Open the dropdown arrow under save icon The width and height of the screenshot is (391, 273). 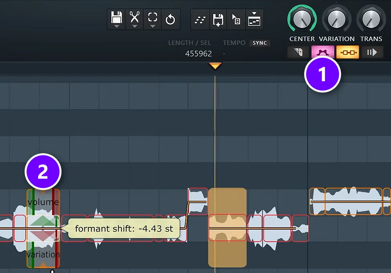click(117, 27)
